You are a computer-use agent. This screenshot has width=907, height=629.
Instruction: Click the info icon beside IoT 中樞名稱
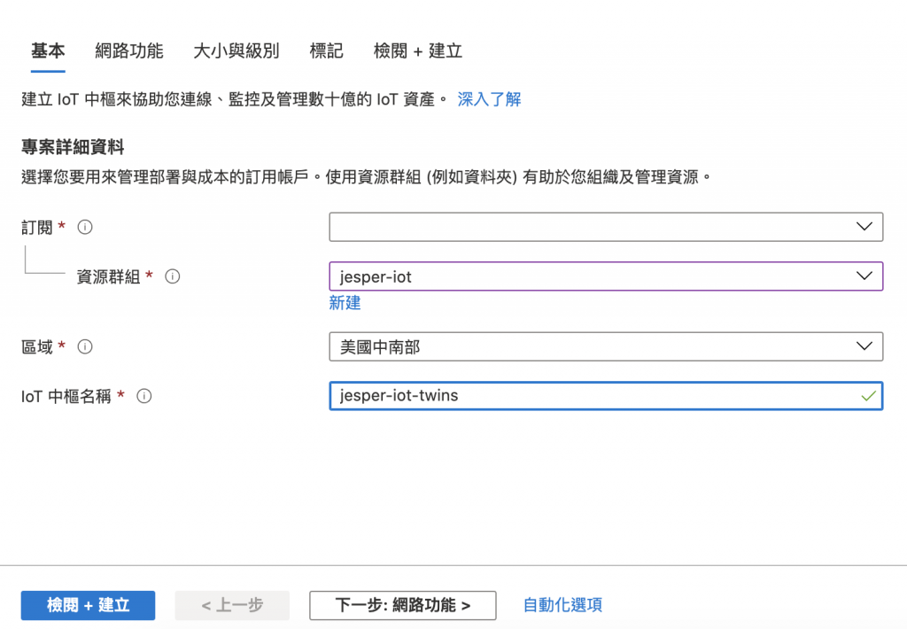click(144, 396)
